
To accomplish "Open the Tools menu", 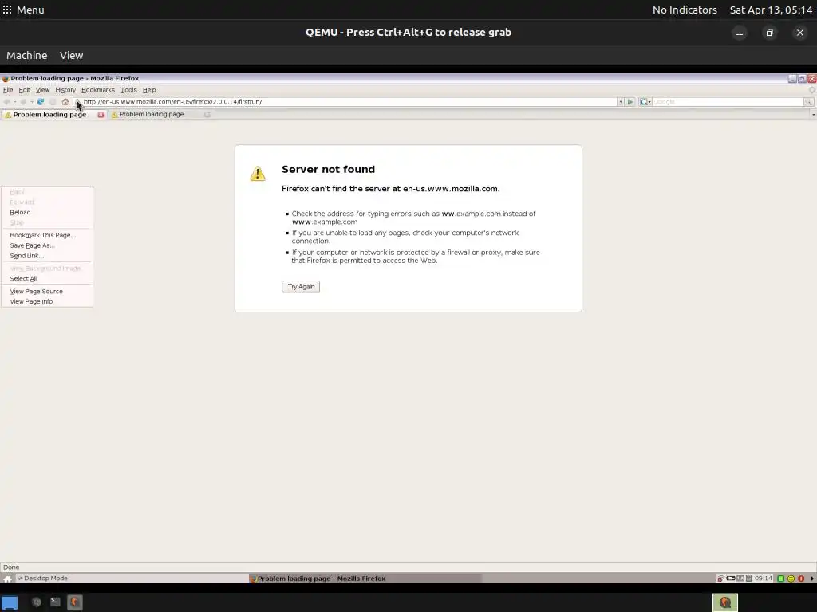I will (128, 90).
